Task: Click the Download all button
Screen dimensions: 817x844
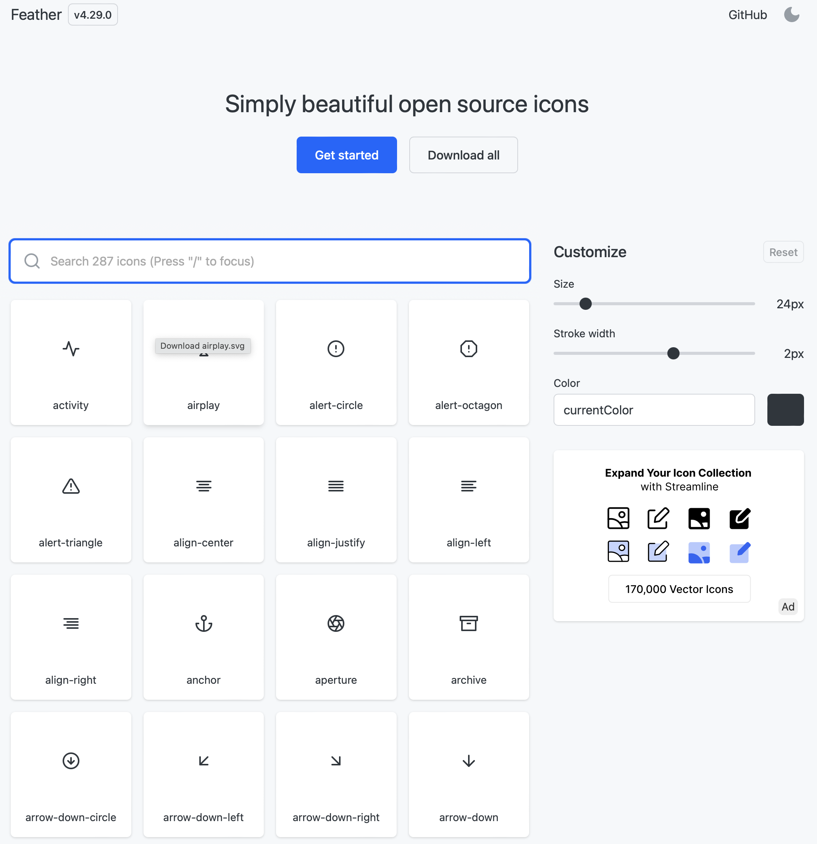Action: [x=463, y=155]
